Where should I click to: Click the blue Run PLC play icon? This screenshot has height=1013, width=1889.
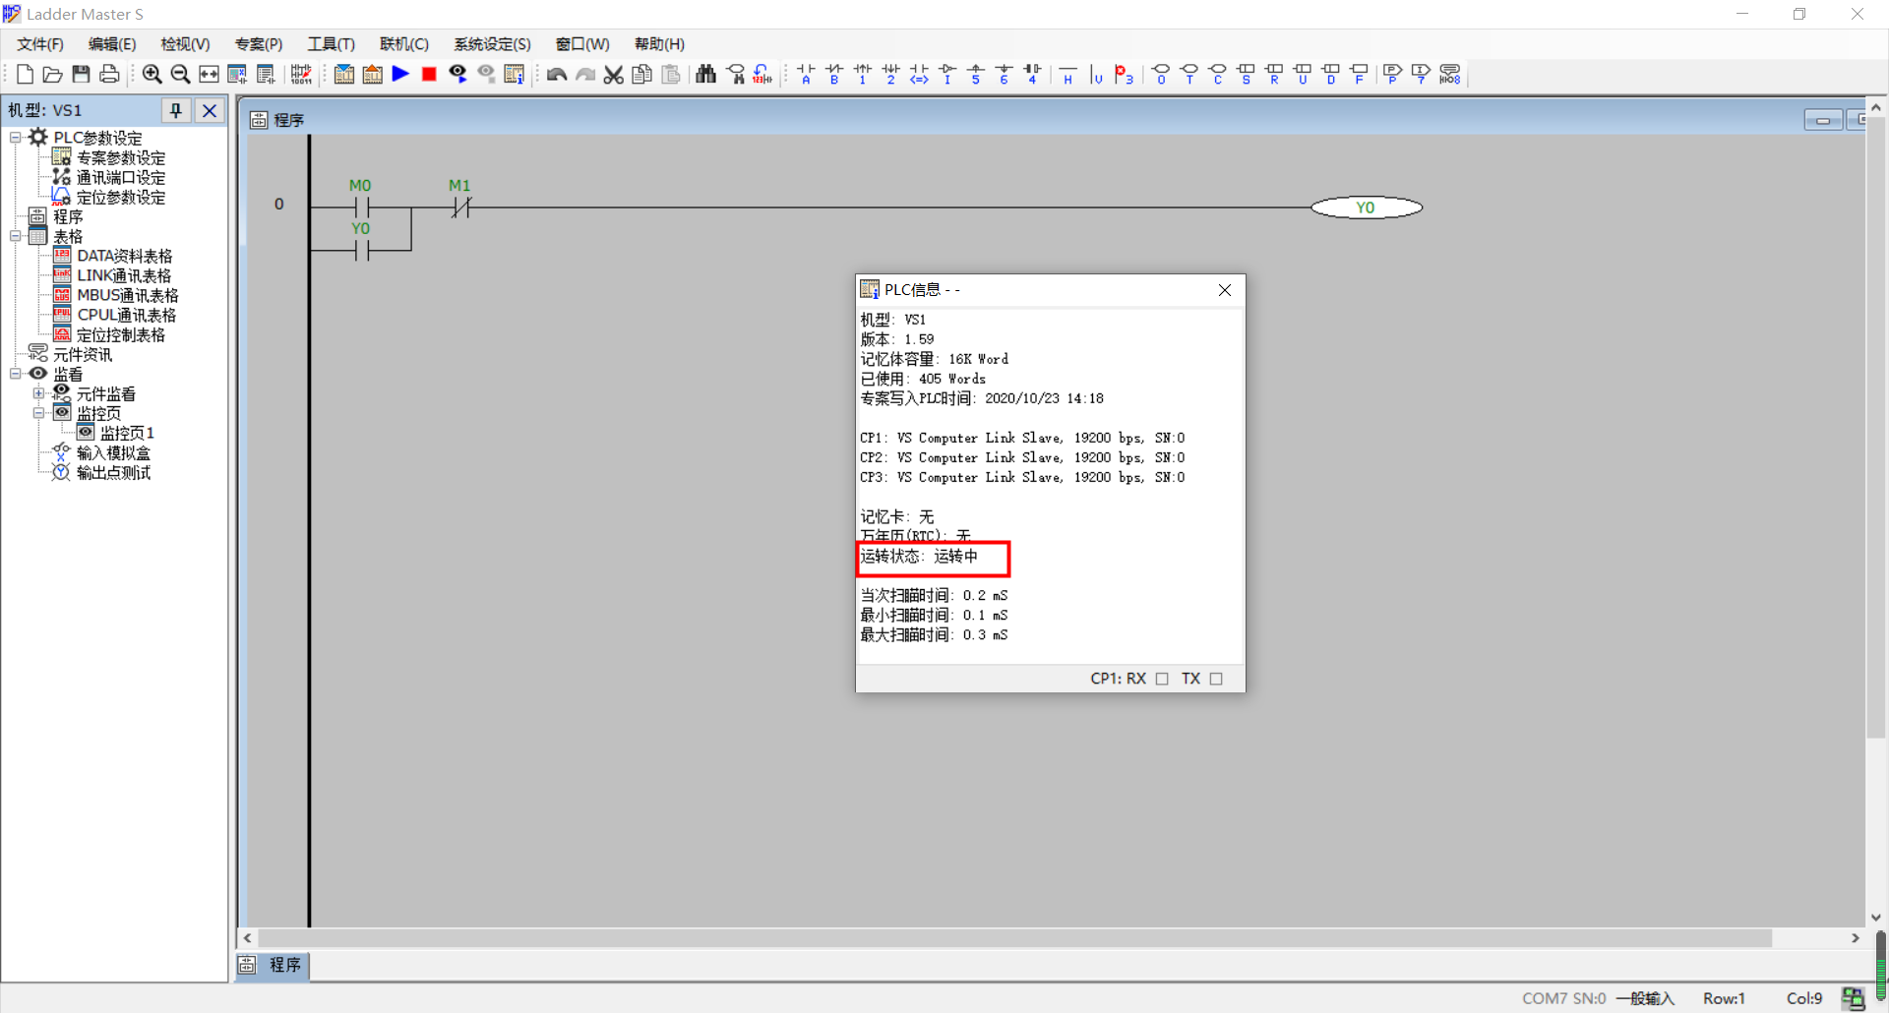tap(400, 74)
